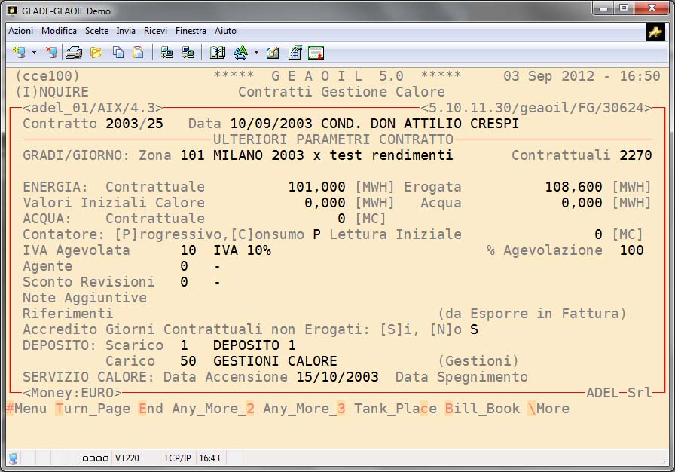This screenshot has width=675, height=472.
Task: Click the certificate icon in toolbar
Action: click(316, 53)
